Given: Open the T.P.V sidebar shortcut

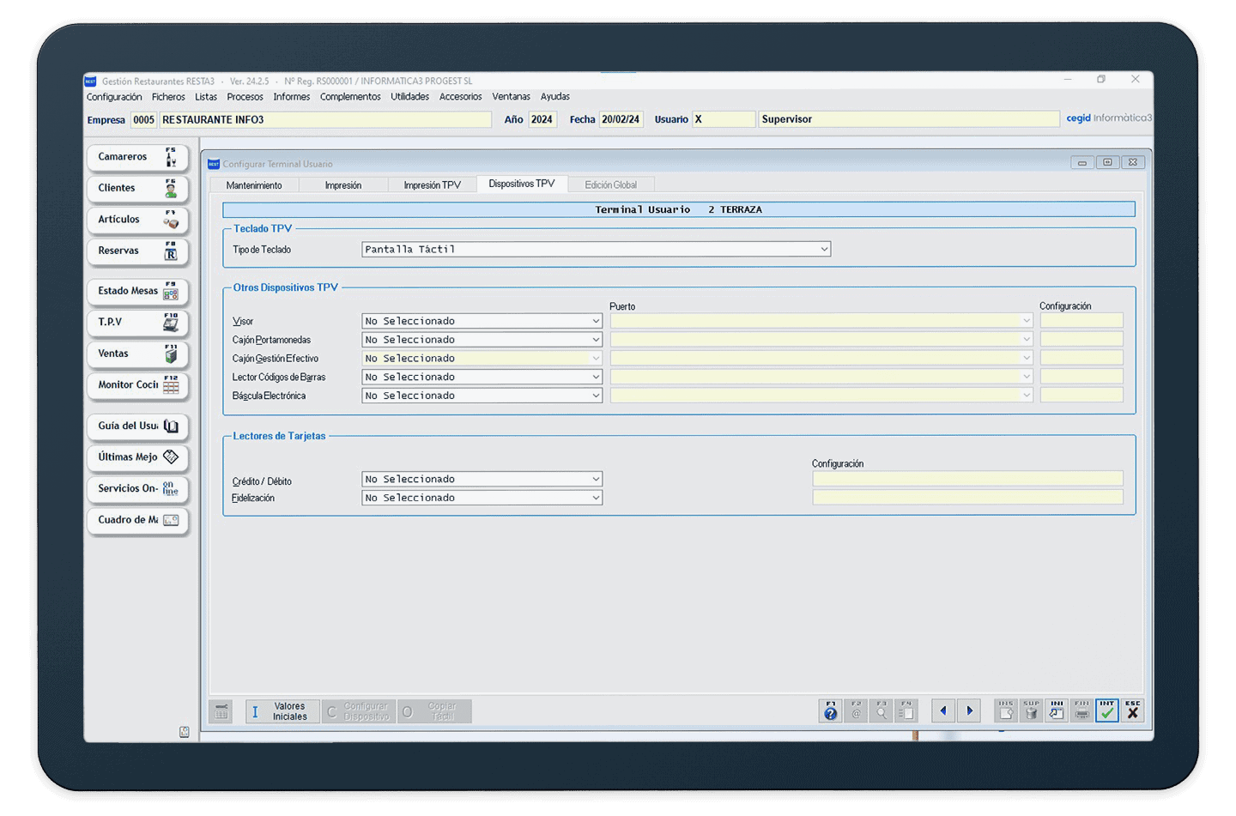Looking at the screenshot, I should pyautogui.click(x=137, y=323).
